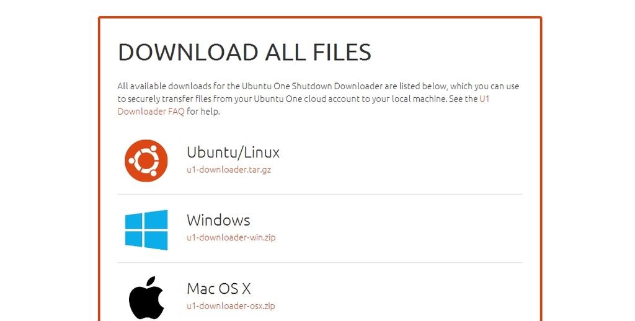Download the u1-downloader-osx.zip file
This screenshot has height=321, width=635.
pos(231,306)
